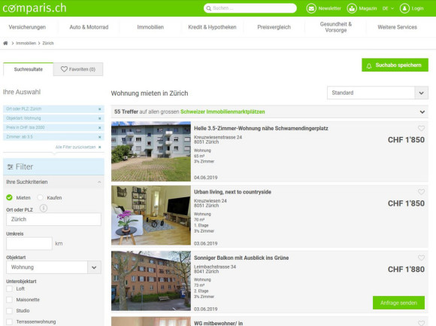Remove the Preis in CHF bis 2000 filter

pyautogui.click(x=99, y=127)
